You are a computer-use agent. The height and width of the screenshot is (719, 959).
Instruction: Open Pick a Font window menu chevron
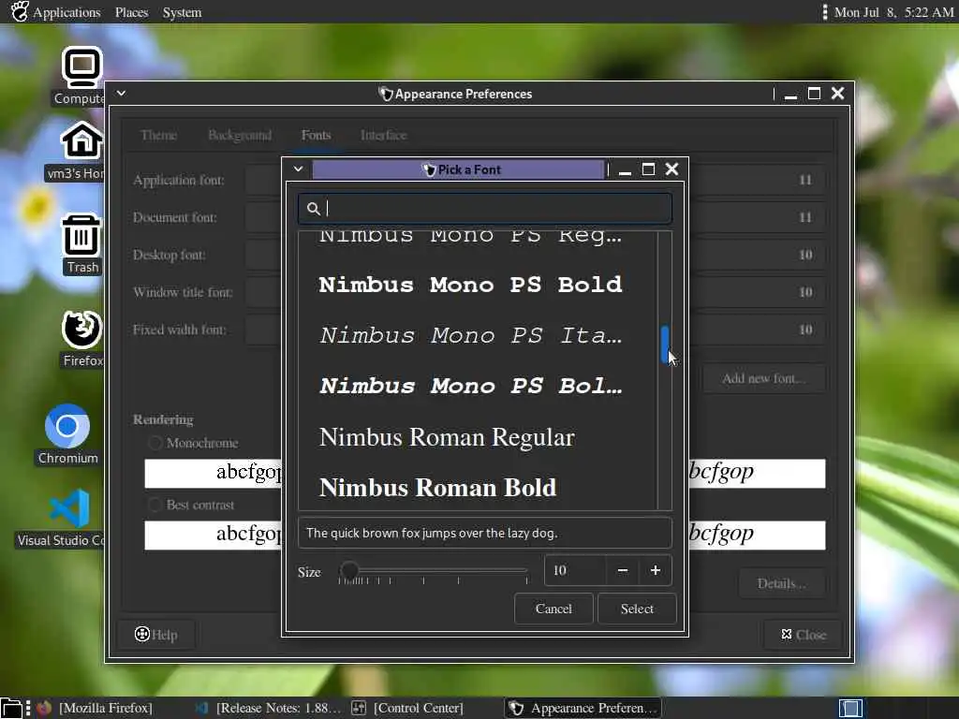coord(298,169)
